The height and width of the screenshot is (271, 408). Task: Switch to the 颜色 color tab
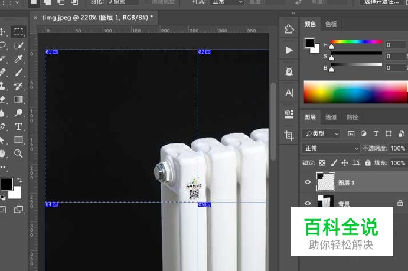[310, 24]
